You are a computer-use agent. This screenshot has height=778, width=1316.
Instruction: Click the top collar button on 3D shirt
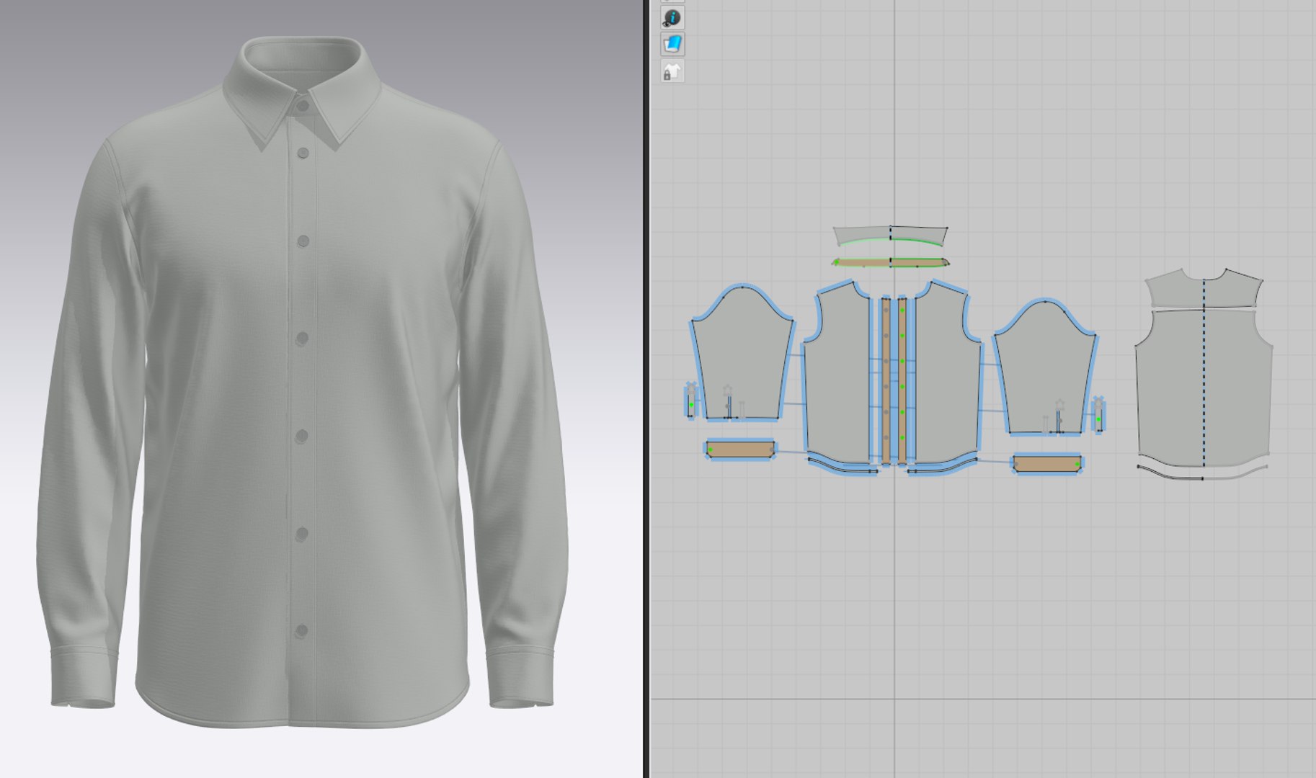click(302, 107)
